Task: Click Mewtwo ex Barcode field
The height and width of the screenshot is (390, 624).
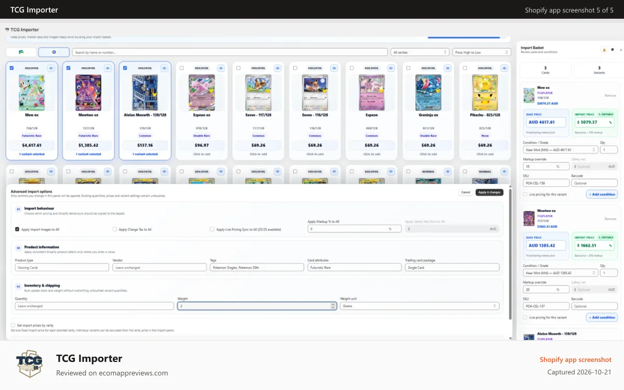Action: (x=594, y=306)
